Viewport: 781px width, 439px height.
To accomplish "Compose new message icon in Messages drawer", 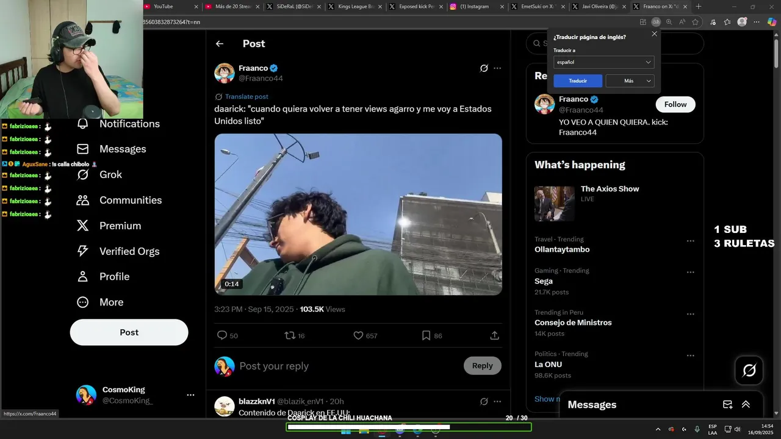I will (x=727, y=404).
